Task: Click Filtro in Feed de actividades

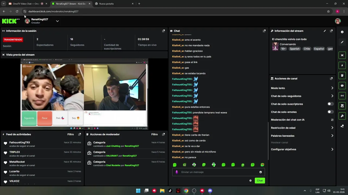Action: 70,134
